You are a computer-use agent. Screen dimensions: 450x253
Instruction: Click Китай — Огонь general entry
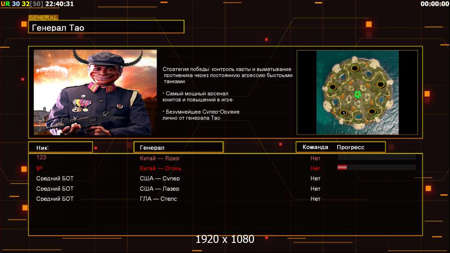tap(160, 168)
